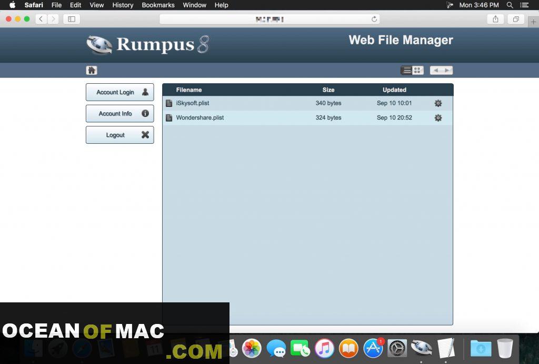This screenshot has width=539, height=364.
Task: Click the menu bar clock
Action: [x=479, y=5]
